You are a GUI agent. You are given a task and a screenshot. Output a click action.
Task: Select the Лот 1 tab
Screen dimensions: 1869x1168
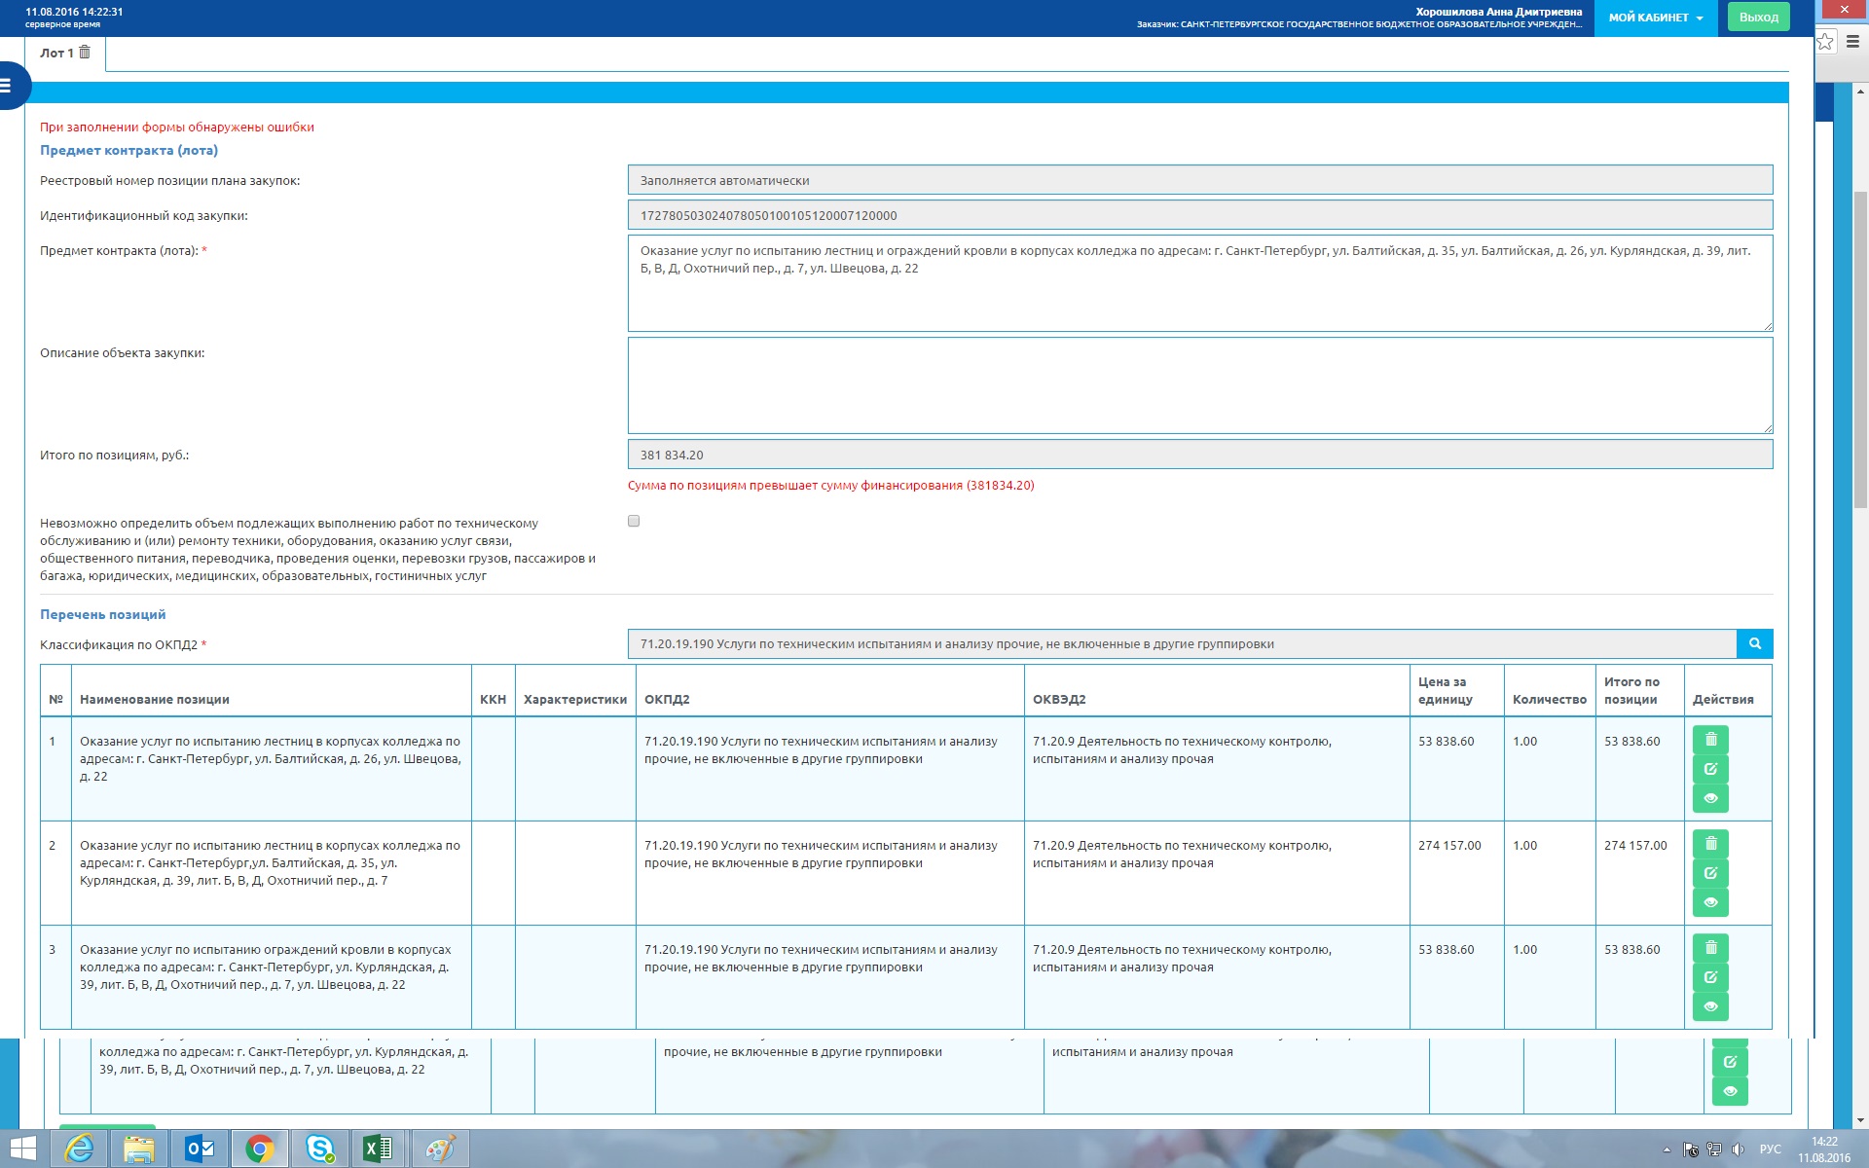click(x=56, y=53)
